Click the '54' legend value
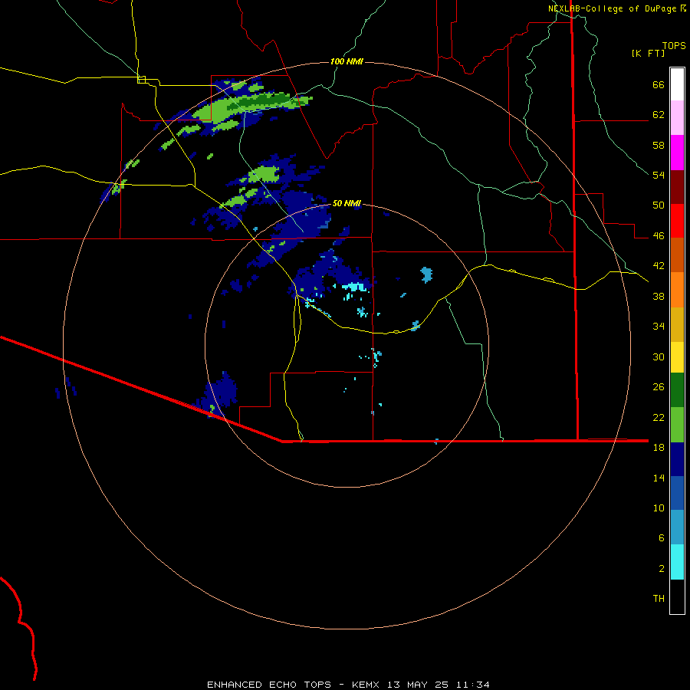Screen dimensions: 690x690 (x=659, y=175)
